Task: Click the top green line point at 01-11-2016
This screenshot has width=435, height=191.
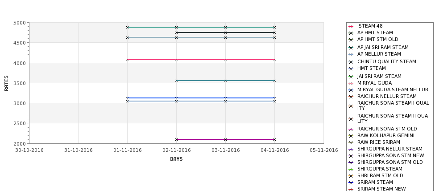Action: (127, 27)
